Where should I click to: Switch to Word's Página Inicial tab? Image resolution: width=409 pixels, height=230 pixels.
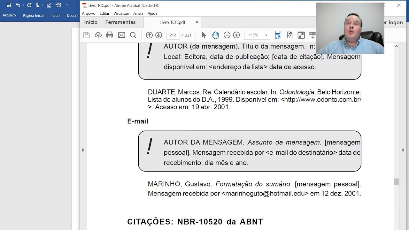point(34,15)
